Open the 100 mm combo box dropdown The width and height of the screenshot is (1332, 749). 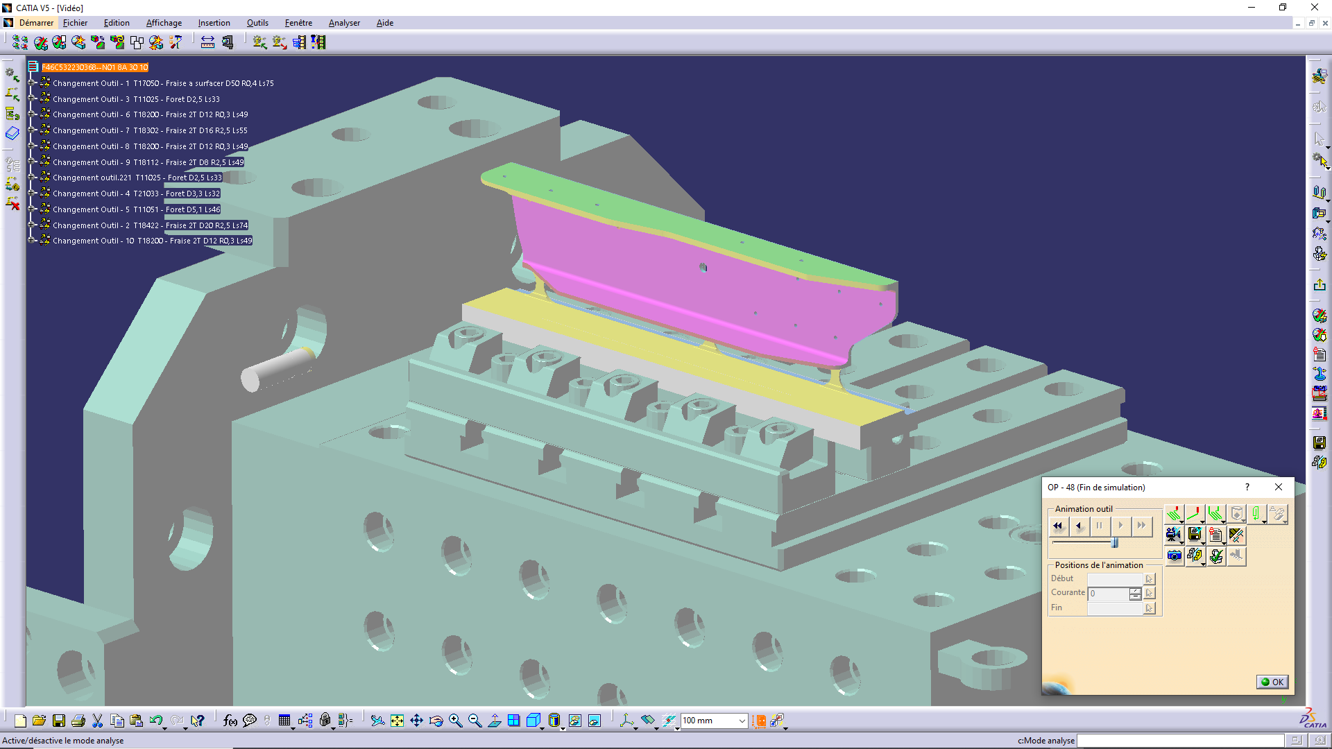coord(742,721)
